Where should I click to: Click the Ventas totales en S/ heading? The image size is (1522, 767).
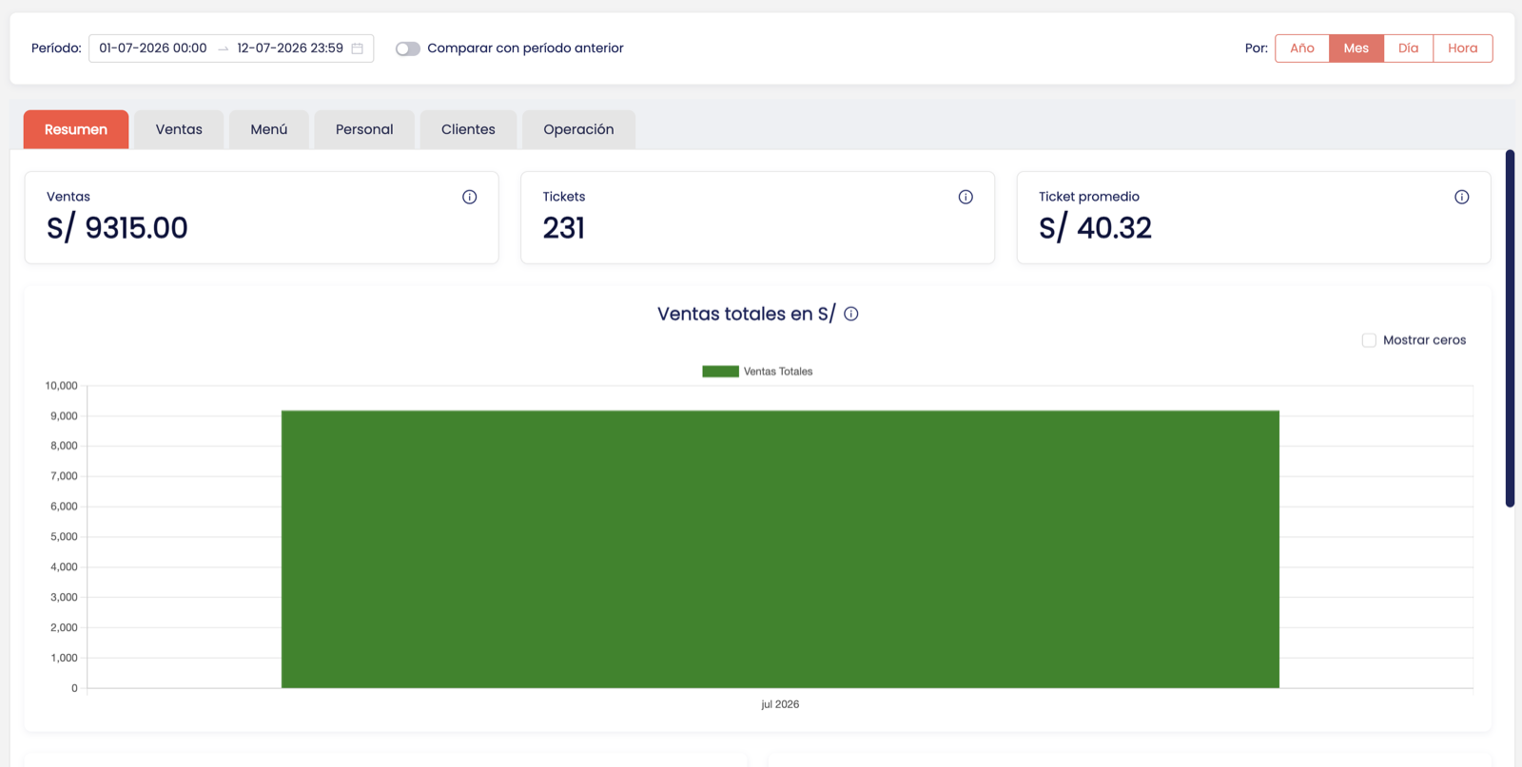tap(747, 314)
